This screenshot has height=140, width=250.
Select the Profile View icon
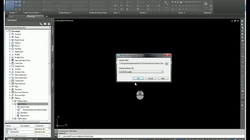click(12, 58)
